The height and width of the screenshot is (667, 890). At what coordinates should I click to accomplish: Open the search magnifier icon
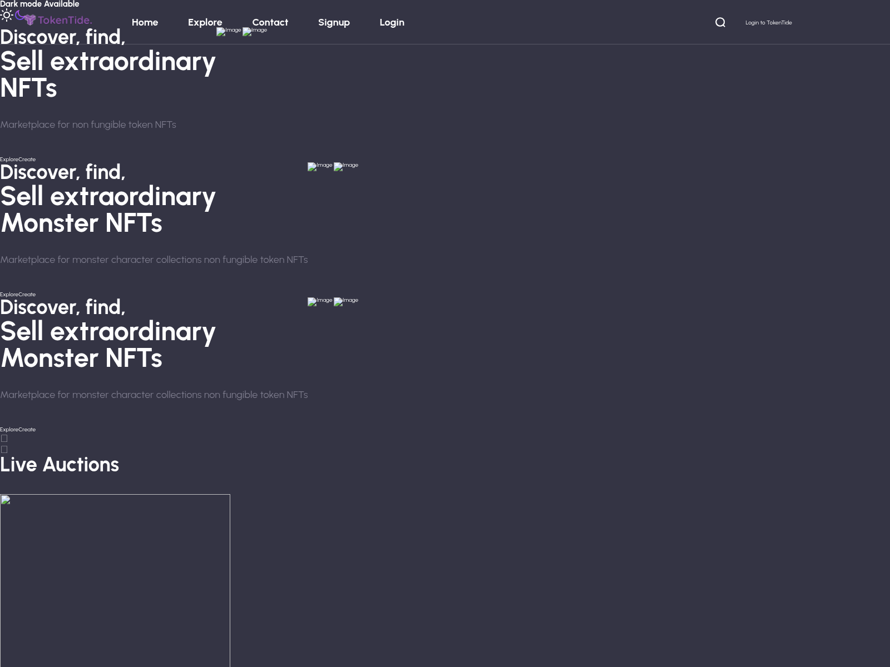(x=720, y=22)
